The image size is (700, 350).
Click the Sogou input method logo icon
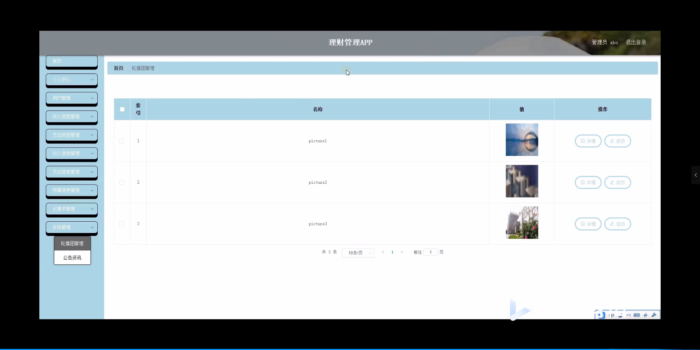pyautogui.click(x=601, y=315)
